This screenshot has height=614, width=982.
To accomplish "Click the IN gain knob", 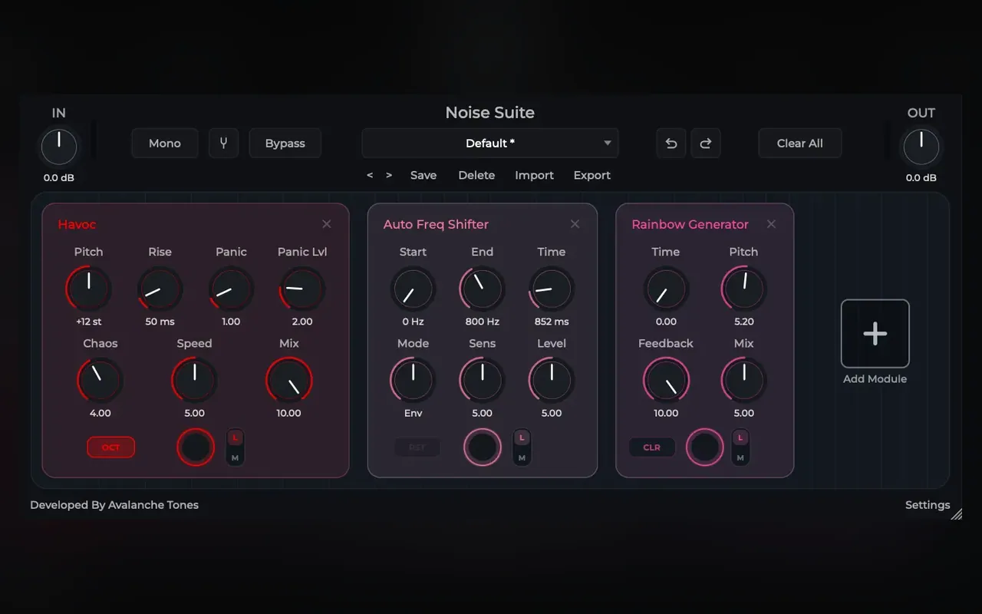I will pyautogui.click(x=59, y=147).
